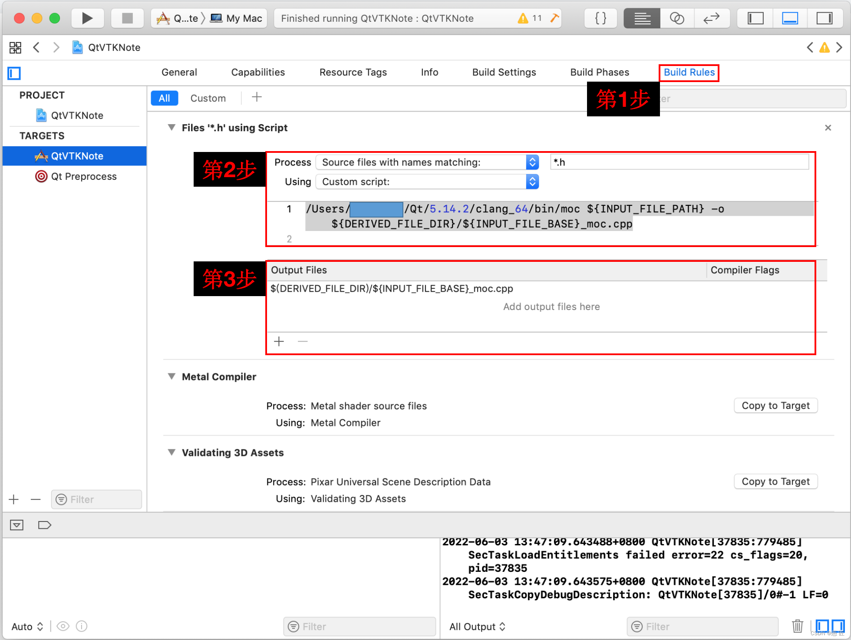The image size is (851, 640).
Task: Add an output file with plus
Action: click(x=279, y=342)
